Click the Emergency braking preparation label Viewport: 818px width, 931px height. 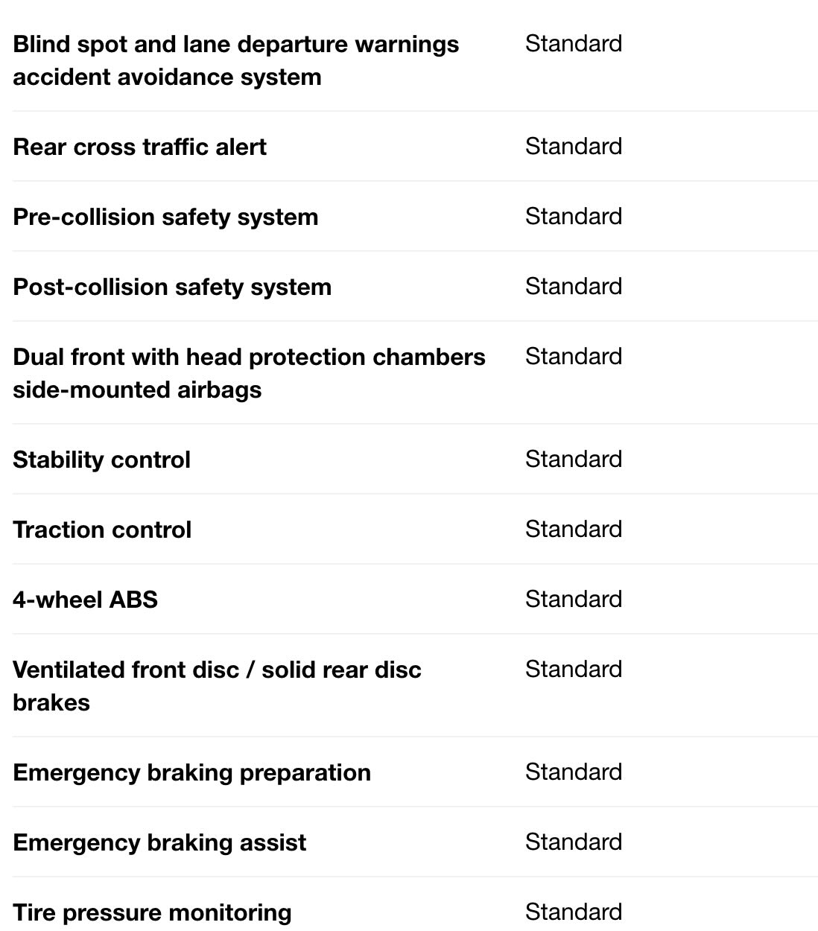[191, 772]
